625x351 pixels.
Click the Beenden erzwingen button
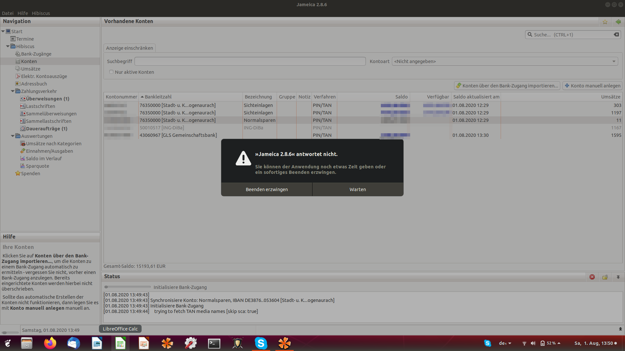tap(267, 189)
